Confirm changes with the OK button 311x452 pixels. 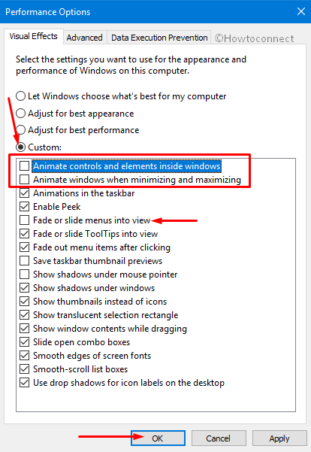click(158, 438)
